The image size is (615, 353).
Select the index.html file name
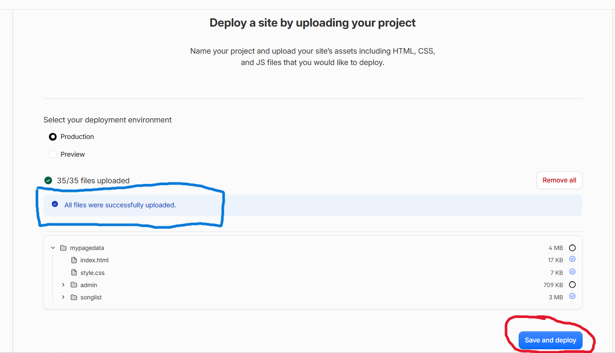click(x=95, y=260)
